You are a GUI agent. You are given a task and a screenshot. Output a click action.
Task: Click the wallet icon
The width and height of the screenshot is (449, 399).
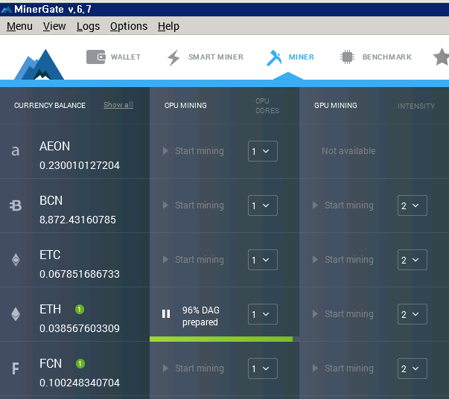(96, 57)
